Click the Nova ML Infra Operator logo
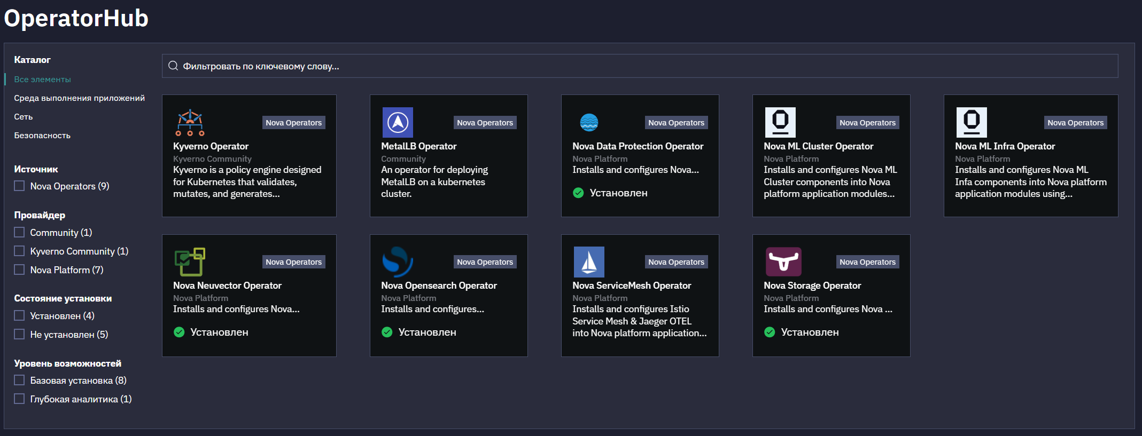This screenshot has width=1142, height=436. point(972,122)
